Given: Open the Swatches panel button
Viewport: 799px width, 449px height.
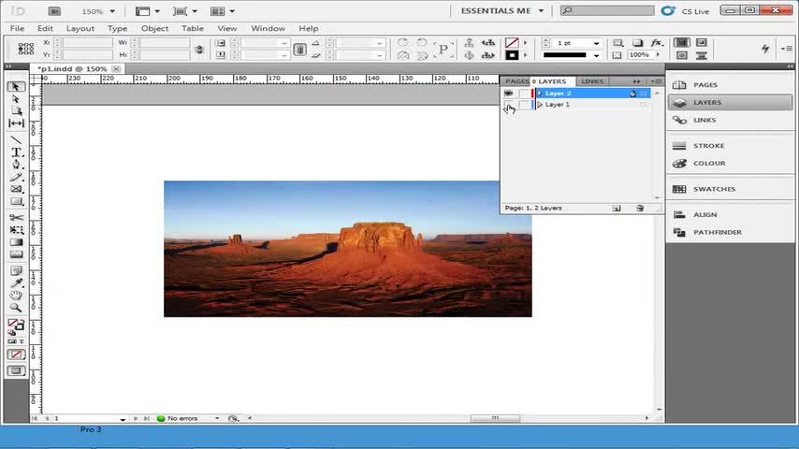Looking at the screenshot, I should (713, 189).
